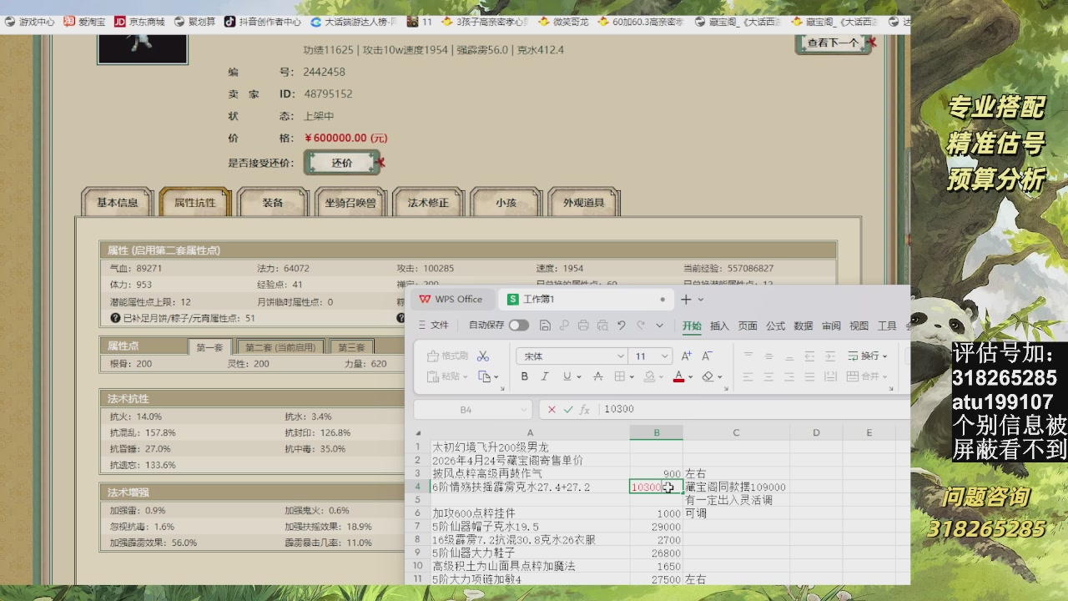The width and height of the screenshot is (1068, 601).
Task: Toggle the 自动保存 autosave switch
Action: point(519,326)
